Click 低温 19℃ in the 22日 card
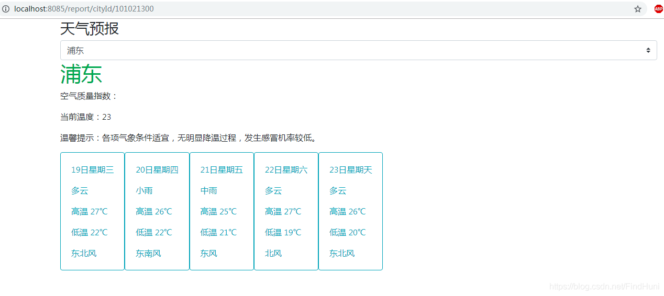 pyautogui.click(x=283, y=233)
